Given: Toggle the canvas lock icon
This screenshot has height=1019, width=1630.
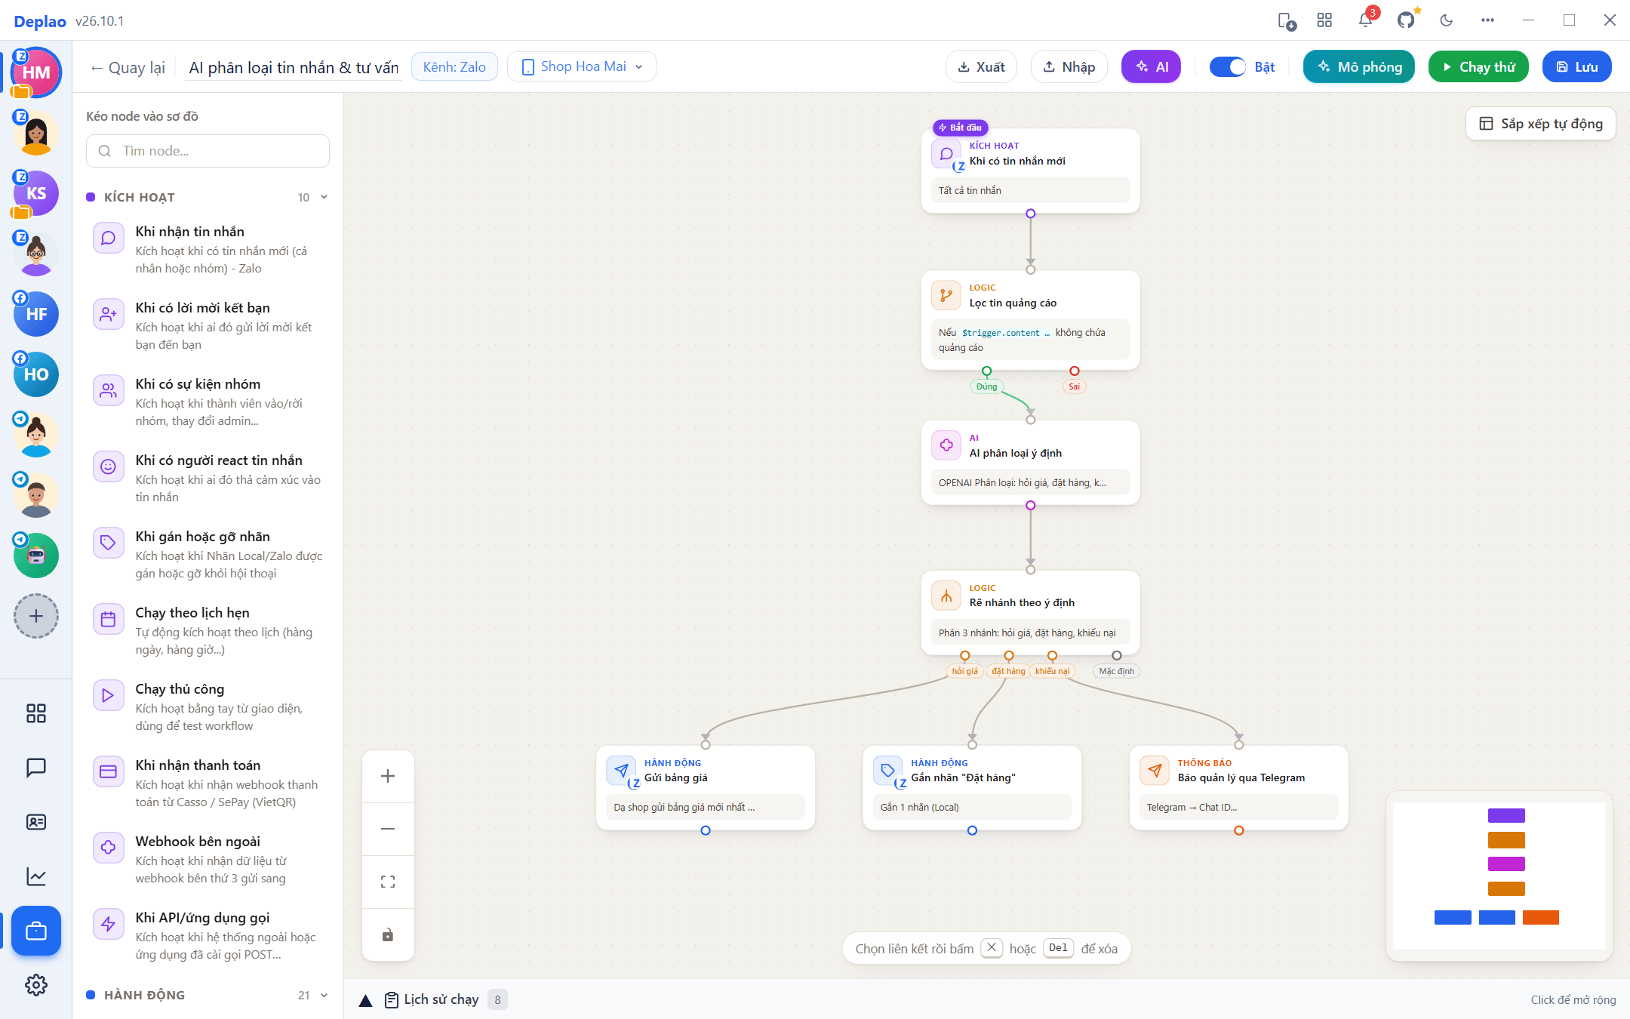Looking at the screenshot, I should (388, 934).
